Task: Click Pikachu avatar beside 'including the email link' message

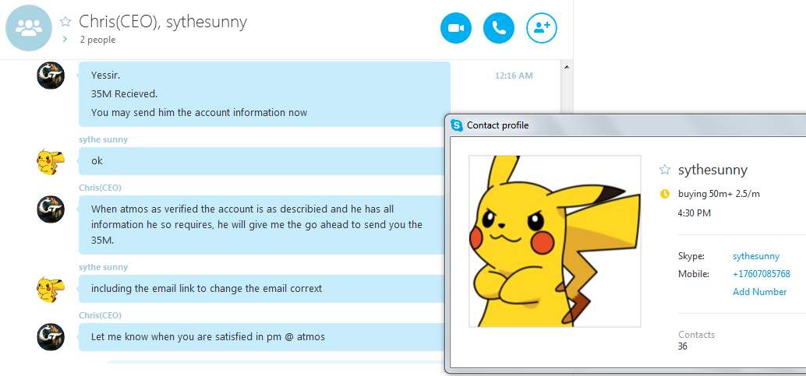Action: point(51,289)
